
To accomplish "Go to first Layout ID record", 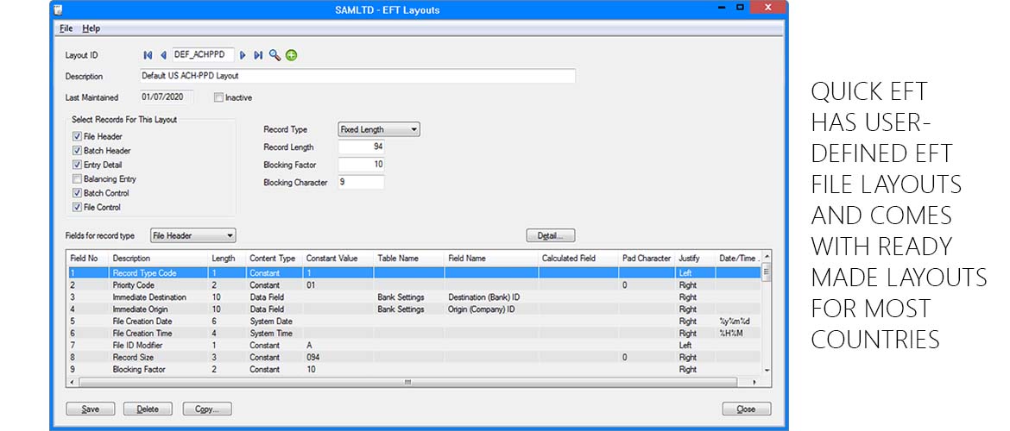I will click(x=148, y=55).
